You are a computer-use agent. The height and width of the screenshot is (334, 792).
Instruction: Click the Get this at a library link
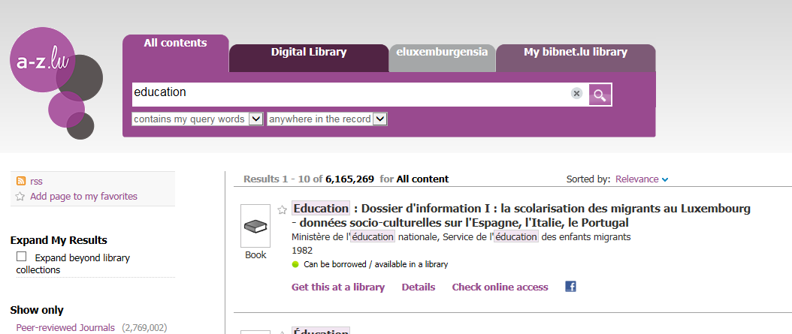[337, 287]
